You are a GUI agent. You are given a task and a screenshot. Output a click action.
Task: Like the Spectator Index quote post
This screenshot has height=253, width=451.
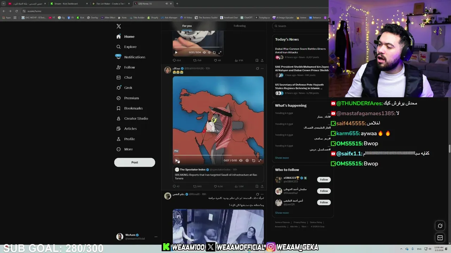click(218, 186)
